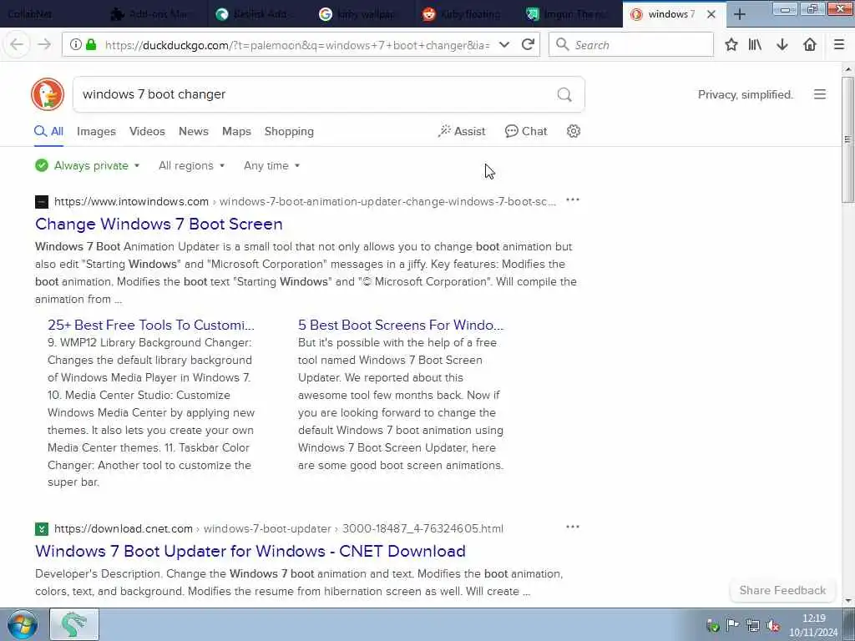Switch to the Imgur tab
The image size is (855, 641).
[x=569, y=14]
